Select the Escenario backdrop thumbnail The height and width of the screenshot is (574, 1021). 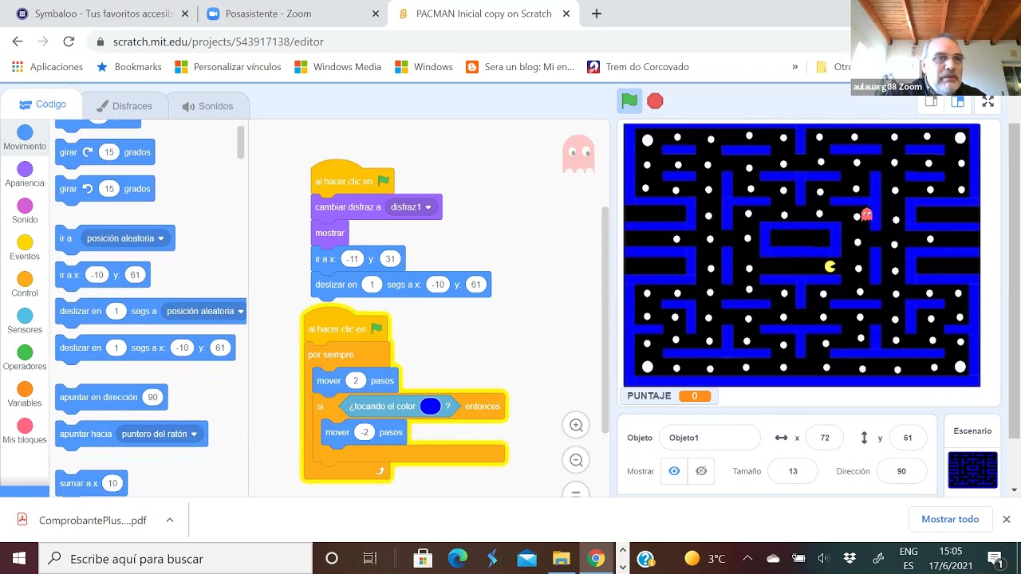(972, 470)
